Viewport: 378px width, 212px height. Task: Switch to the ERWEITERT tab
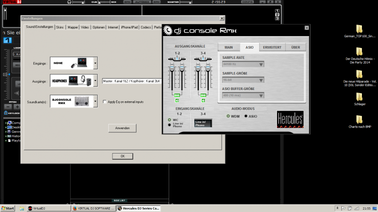tap(272, 48)
